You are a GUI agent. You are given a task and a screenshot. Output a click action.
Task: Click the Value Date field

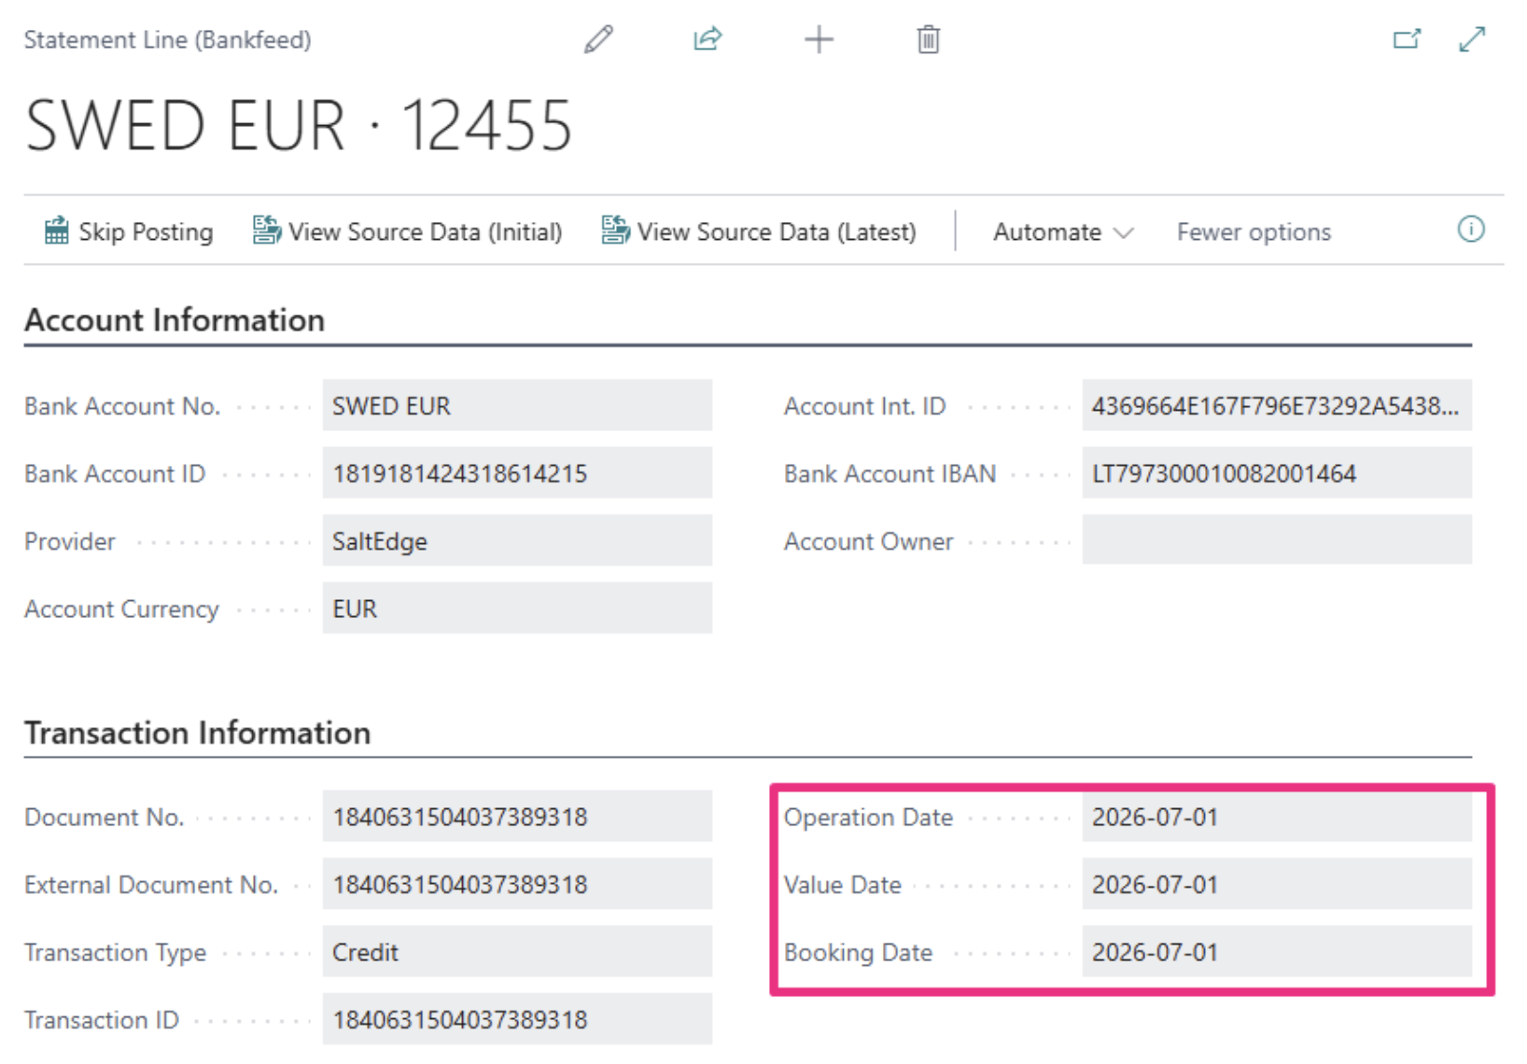click(1277, 884)
